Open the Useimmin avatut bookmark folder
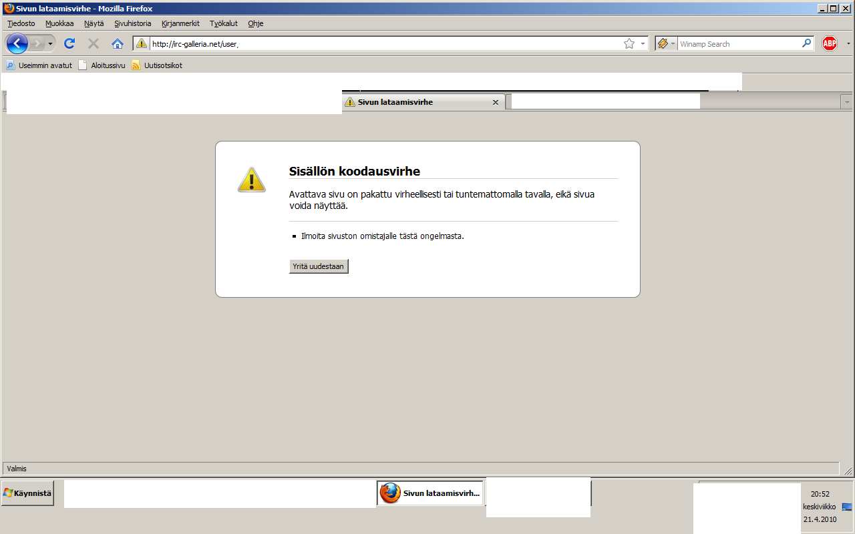 click(39, 65)
